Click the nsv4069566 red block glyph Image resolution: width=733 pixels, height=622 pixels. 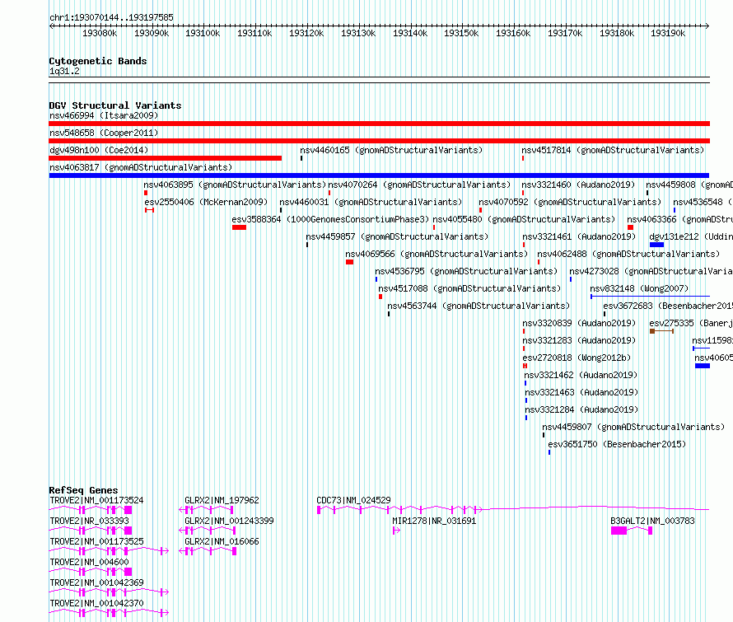tap(350, 262)
